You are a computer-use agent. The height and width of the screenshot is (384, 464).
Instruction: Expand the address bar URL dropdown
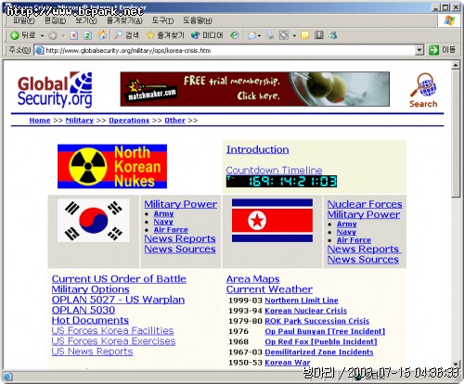pyautogui.click(x=419, y=50)
